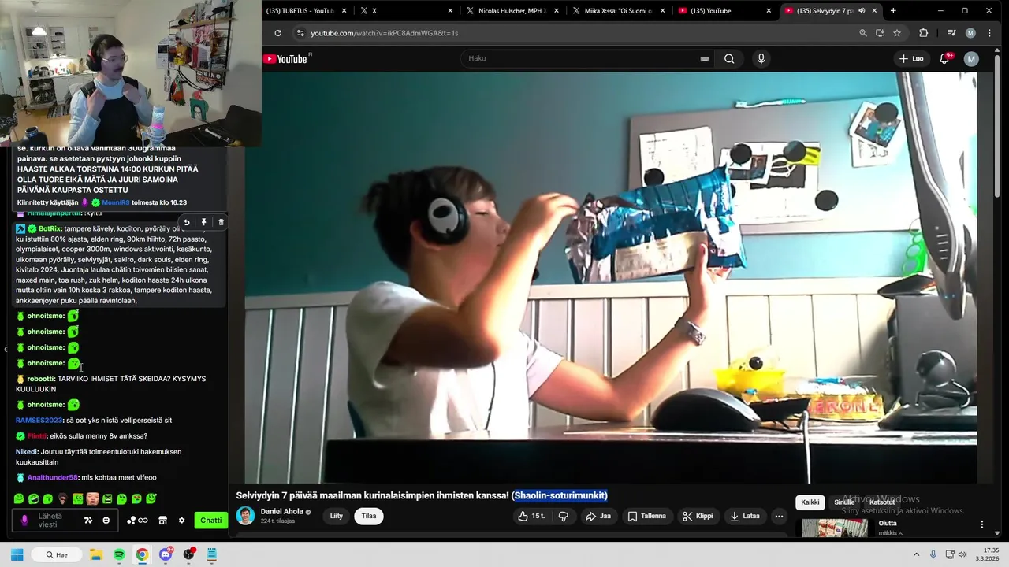Select the Katsotut filter chip
This screenshot has width=1009, height=567.
click(x=882, y=502)
